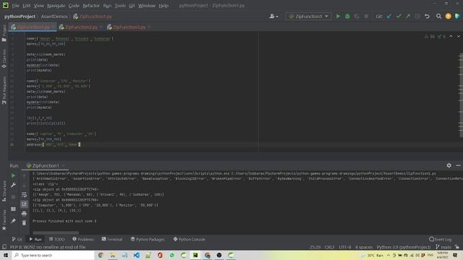Open the Windows notification center
Image resolution: width=463 pixels, height=260 pixels.
455,255
